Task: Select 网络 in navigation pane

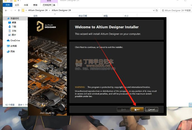Action: 13,52
